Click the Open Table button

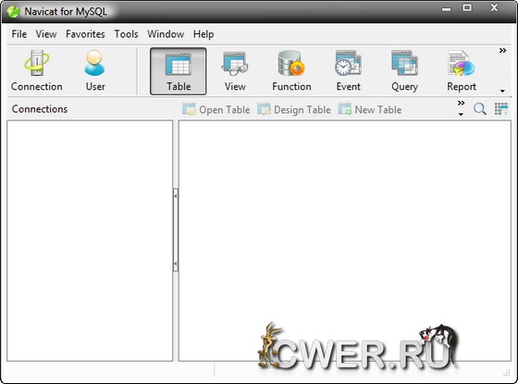click(216, 109)
